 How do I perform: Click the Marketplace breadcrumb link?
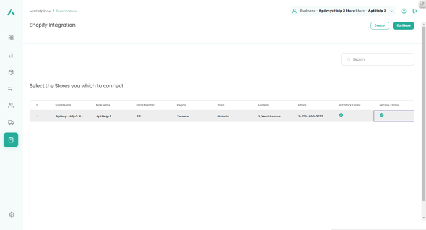click(x=40, y=11)
